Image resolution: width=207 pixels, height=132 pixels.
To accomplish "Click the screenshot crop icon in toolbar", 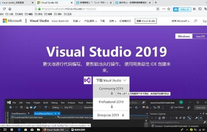I will (x=205, y=9).
